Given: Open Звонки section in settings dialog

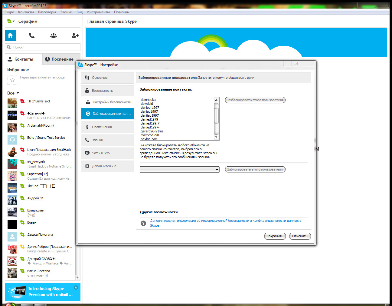Looking at the screenshot, I should [x=107, y=140].
